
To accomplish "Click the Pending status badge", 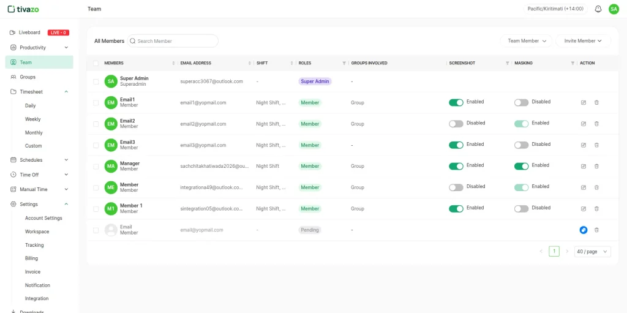I will click(x=310, y=230).
